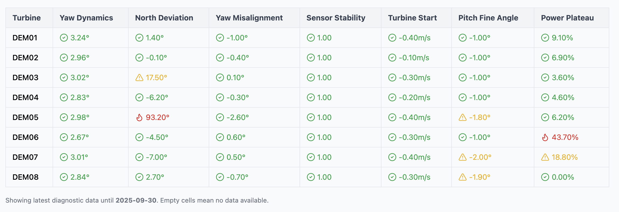619x212 pixels.
Task: Click green check icon for DEM01 Yaw Dynamics
Action: pos(64,38)
